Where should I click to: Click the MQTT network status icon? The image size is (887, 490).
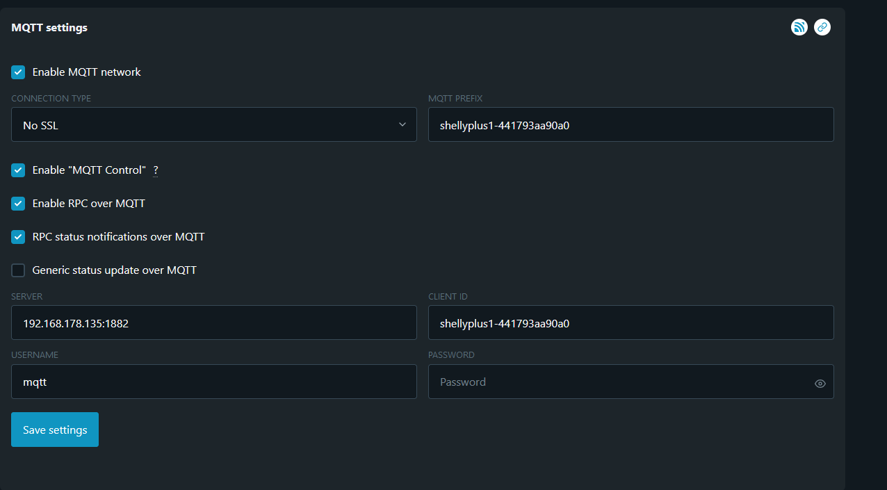click(x=799, y=27)
